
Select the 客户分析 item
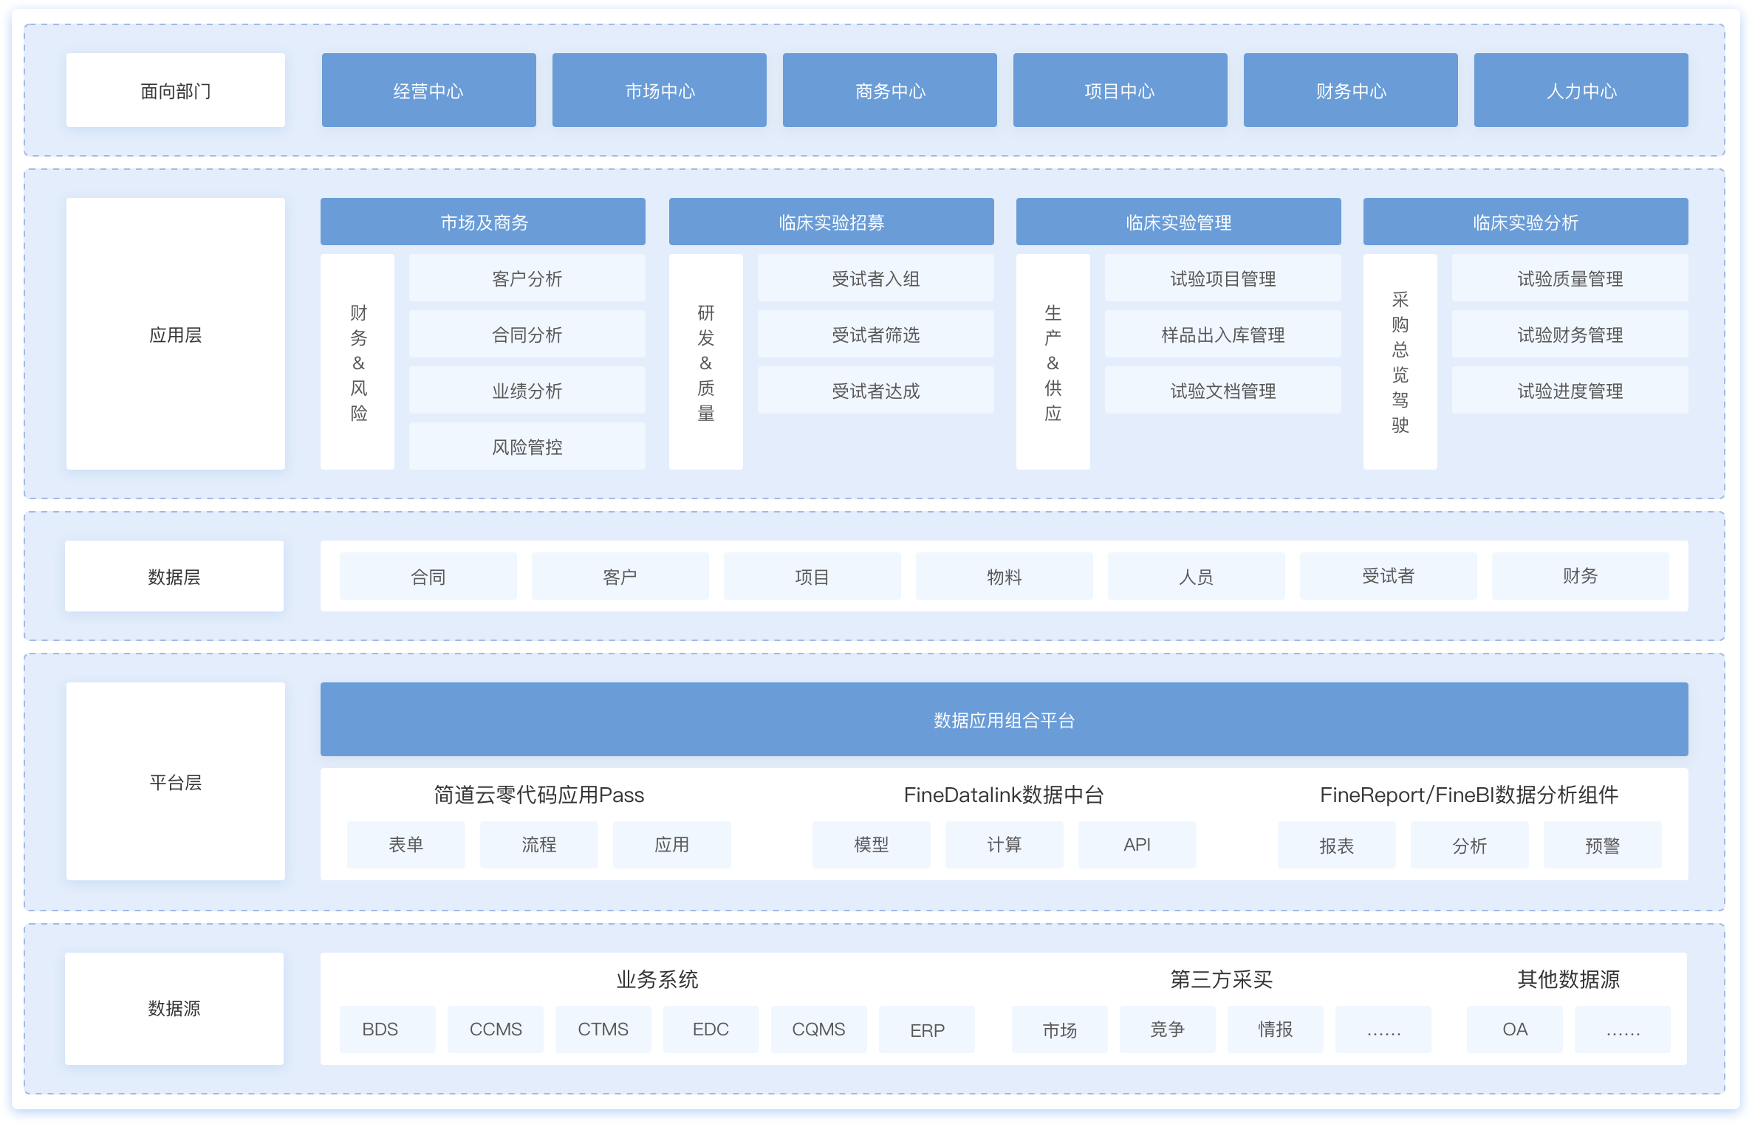(x=527, y=278)
